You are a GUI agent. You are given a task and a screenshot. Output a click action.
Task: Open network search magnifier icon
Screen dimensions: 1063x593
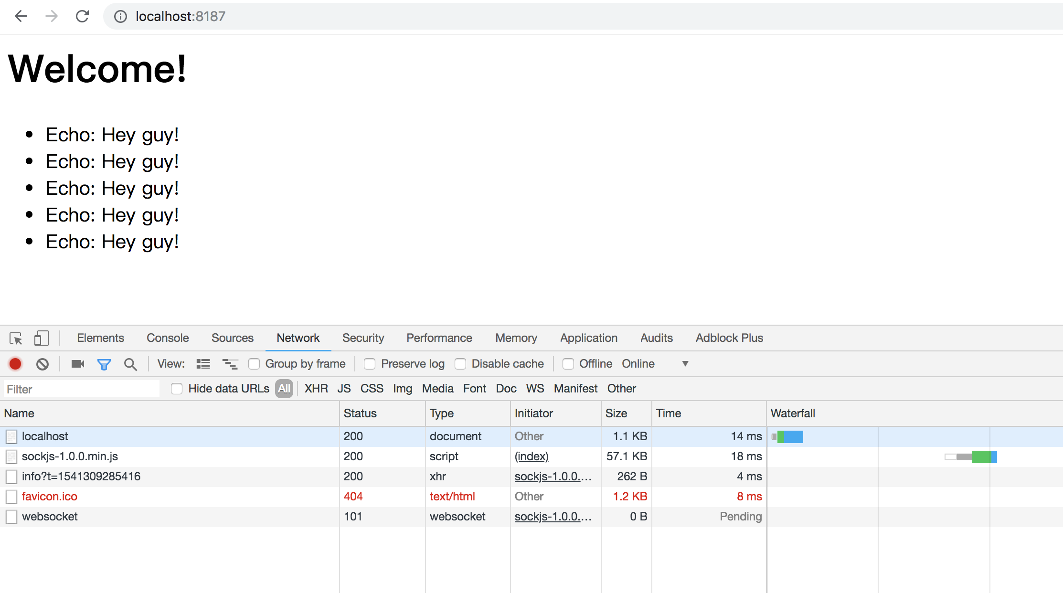tap(130, 364)
